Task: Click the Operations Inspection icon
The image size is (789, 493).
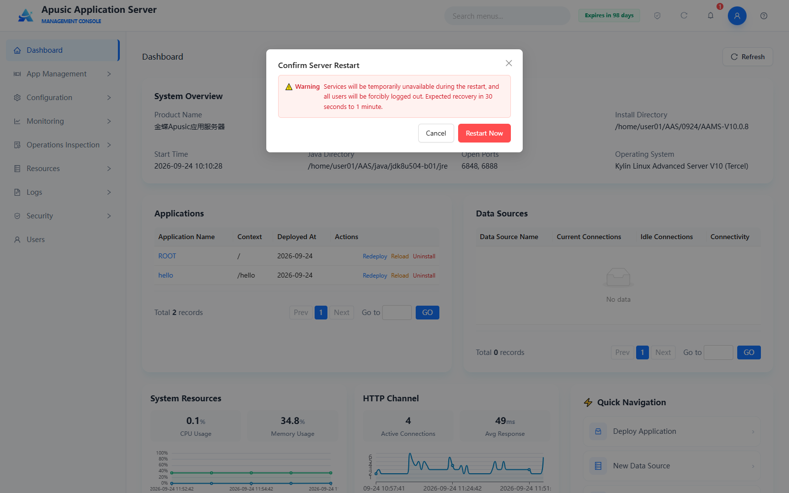Action: point(17,145)
